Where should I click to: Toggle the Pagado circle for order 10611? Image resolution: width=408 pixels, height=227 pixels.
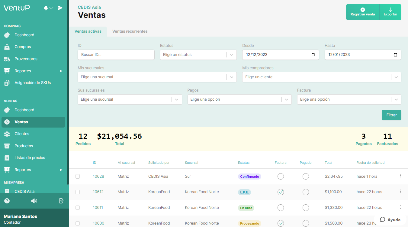306,208
